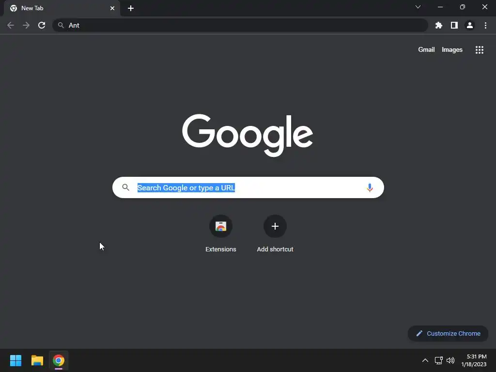Reload the current page
Screen dimensions: 496x372
(x=42, y=25)
